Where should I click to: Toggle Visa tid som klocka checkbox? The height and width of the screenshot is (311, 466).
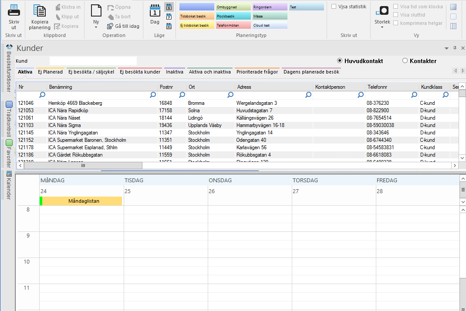coord(395,7)
